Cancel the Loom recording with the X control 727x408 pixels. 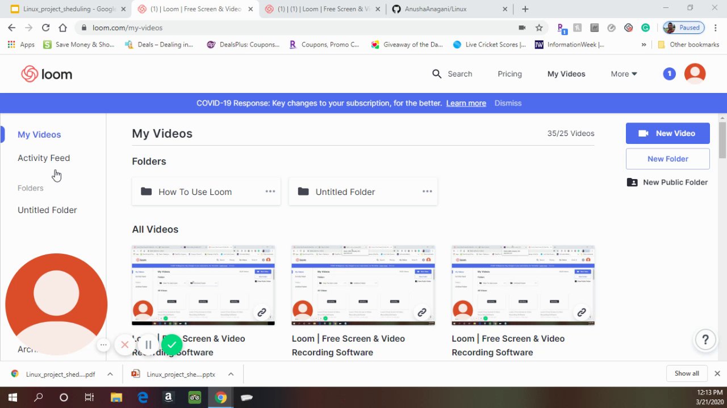(x=124, y=345)
